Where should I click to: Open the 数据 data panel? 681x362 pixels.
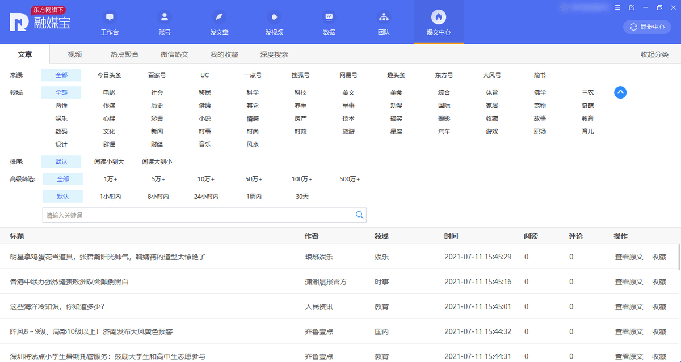click(x=329, y=23)
